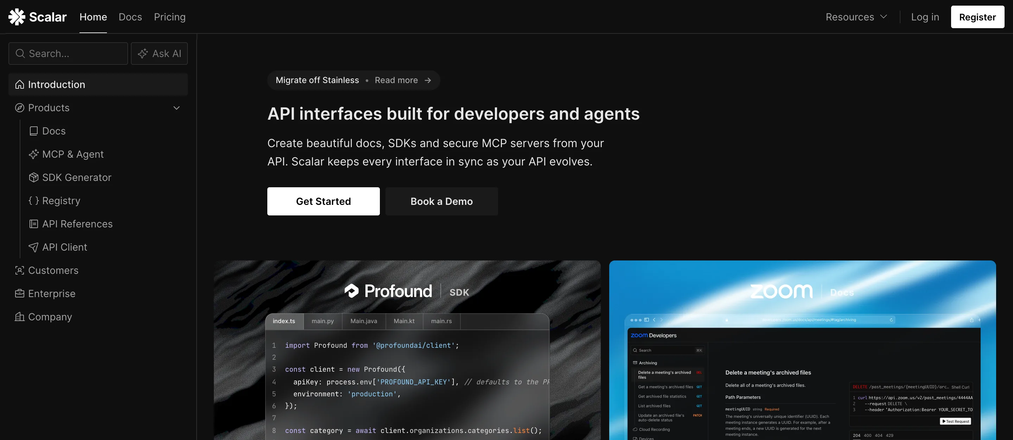Click the Docs book icon in sidebar
This screenshot has width=1013, height=440.
(34, 131)
